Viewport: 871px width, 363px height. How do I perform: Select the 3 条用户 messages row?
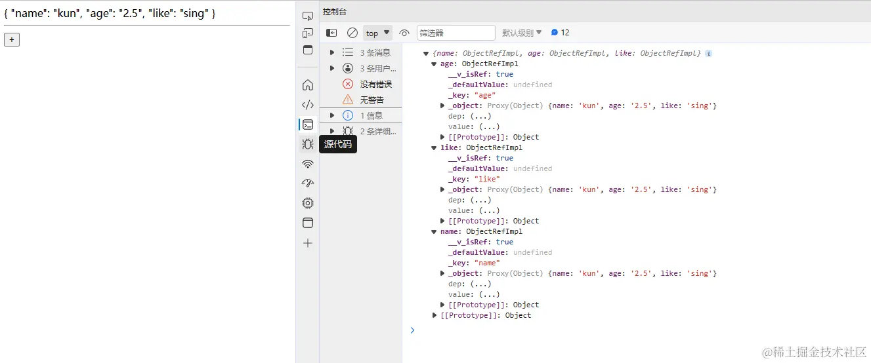click(x=361, y=68)
